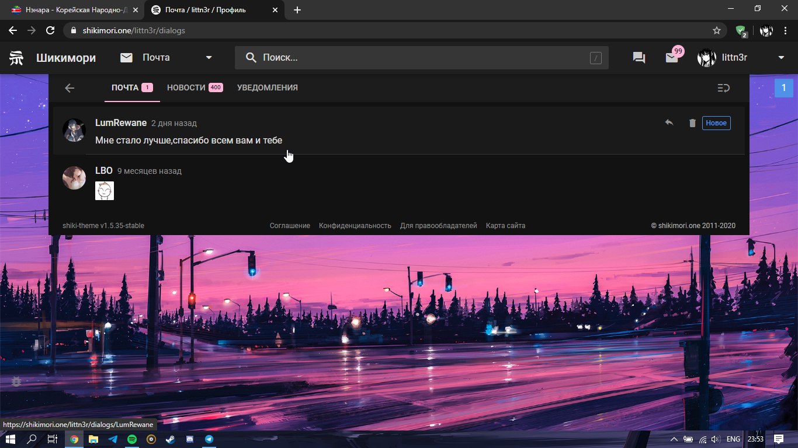Click the blue 1 notification badge
This screenshot has height=448, width=798.
[784, 88]
